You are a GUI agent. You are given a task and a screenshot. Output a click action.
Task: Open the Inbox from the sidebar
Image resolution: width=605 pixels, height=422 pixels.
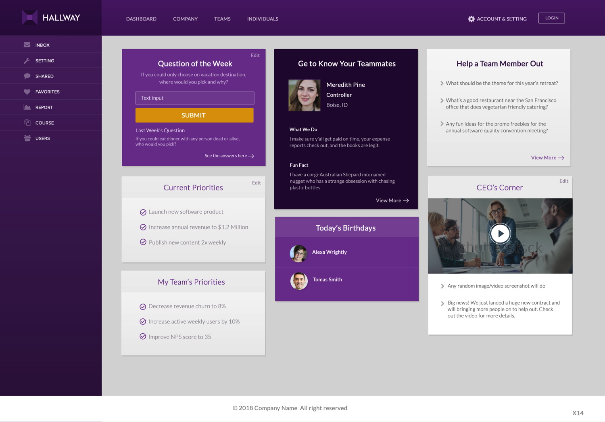(27, 45)
